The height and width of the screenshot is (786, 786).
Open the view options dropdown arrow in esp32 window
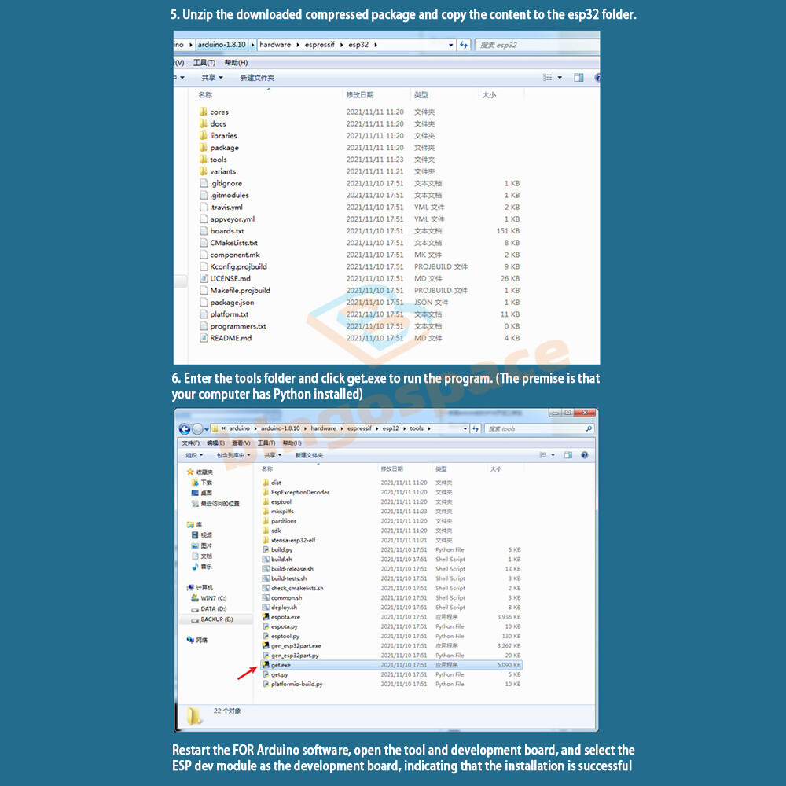click(x=560, y=78)
